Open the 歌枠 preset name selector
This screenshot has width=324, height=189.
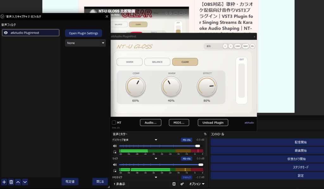(x=213, y=46)
